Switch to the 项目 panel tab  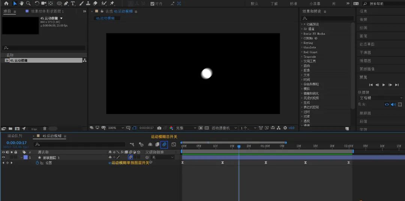click(x=7, y=11)
